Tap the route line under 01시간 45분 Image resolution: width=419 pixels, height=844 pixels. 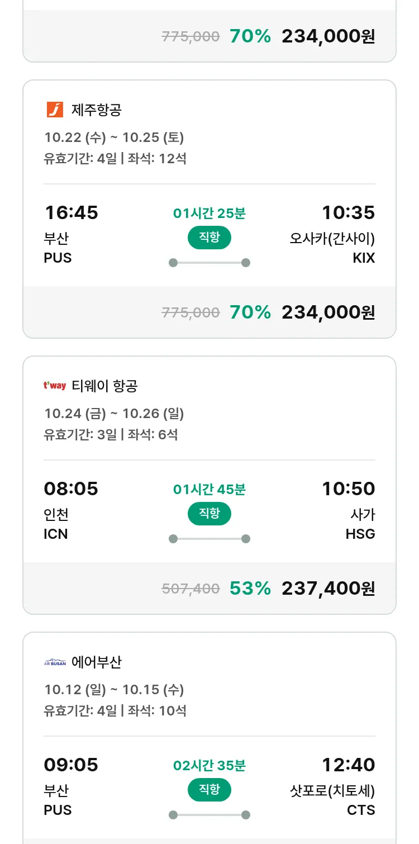pos(209,539)
